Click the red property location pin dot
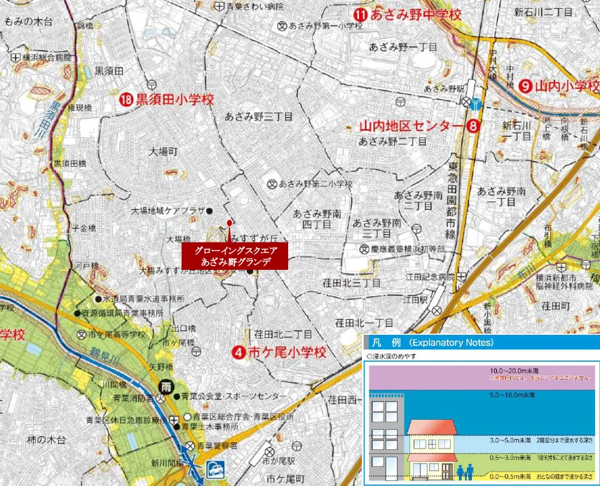 point(229,222)
